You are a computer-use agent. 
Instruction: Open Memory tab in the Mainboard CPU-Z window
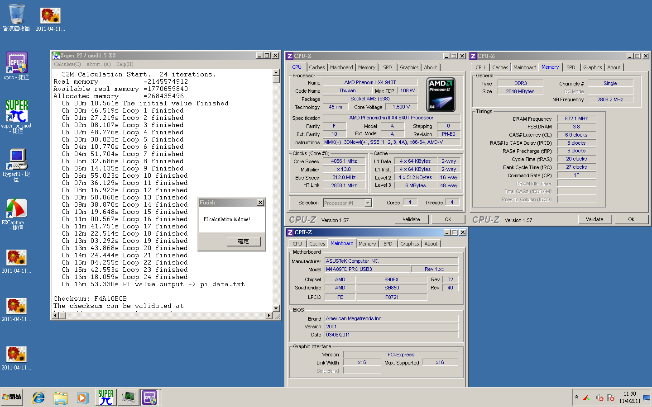367,244
